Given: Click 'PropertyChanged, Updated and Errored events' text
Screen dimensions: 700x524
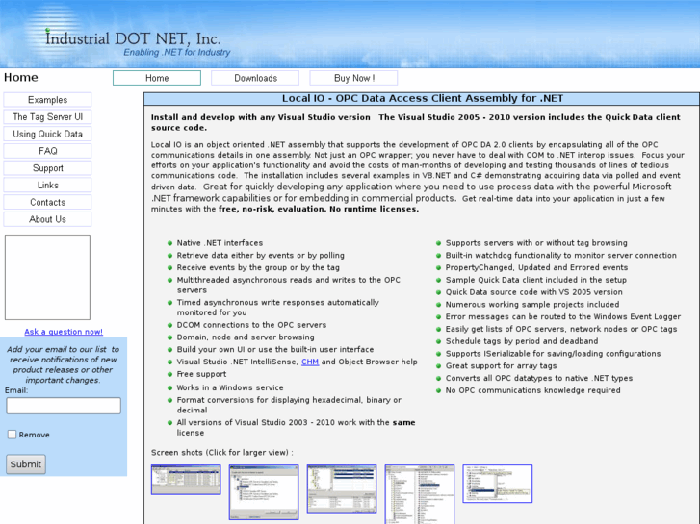Looking at the screenshot, I should 536,267.
